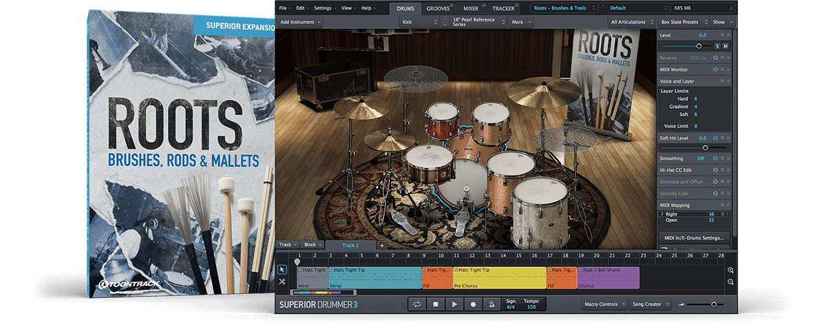This screenshot has width=826, height=336.
Task: Start recording with the record button
Action: point(472,304)
